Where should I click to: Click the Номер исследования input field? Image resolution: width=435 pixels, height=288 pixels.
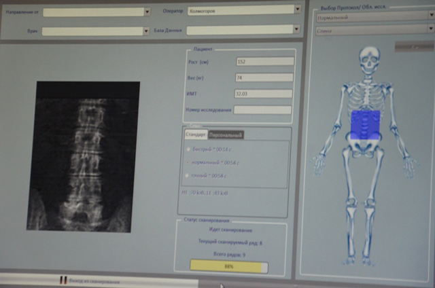(x=262, y=110)
